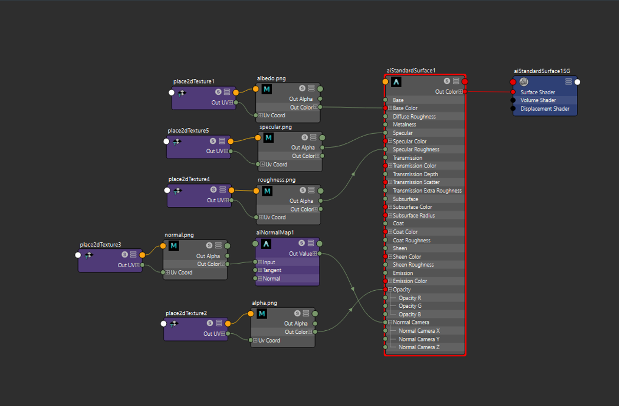Screen dimensions: 619x406
Task: Select the roughness.png node title
Action: [x=277, y=180]
